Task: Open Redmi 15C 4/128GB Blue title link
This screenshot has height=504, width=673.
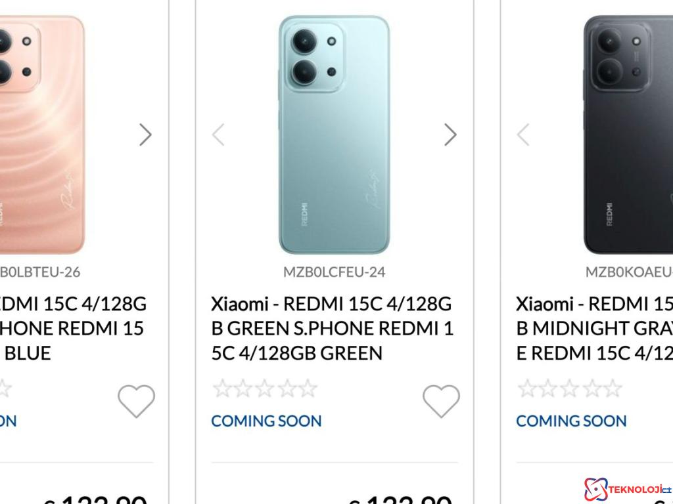Action: tap(72, 328)
